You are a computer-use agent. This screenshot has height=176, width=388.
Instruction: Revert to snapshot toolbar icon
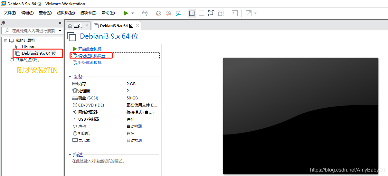(168, 13)
